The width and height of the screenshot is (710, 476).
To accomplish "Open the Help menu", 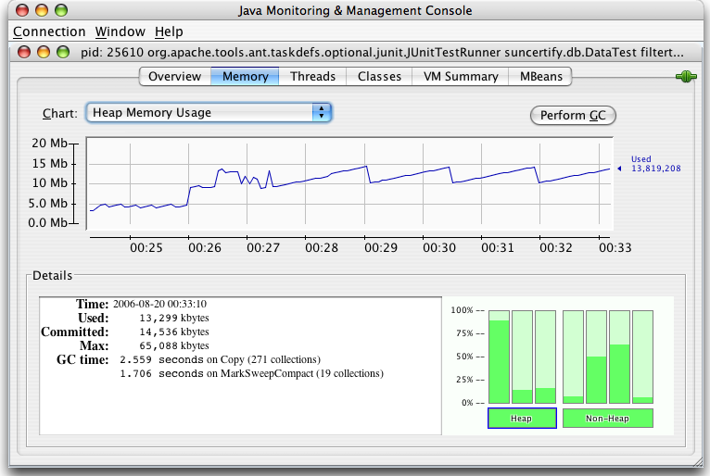I will click(169, 31).
